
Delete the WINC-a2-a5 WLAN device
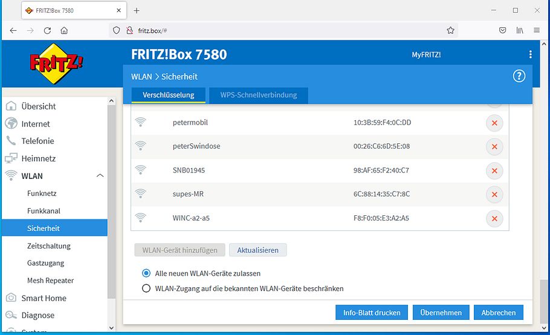[494, 219]
